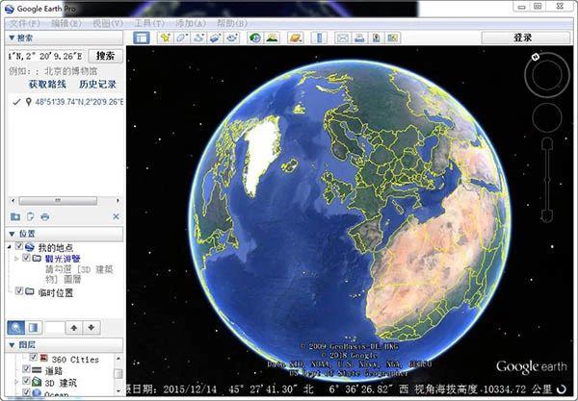
Task: Disable the 360 Cities layer checkbox
Action: click(33, 358)
